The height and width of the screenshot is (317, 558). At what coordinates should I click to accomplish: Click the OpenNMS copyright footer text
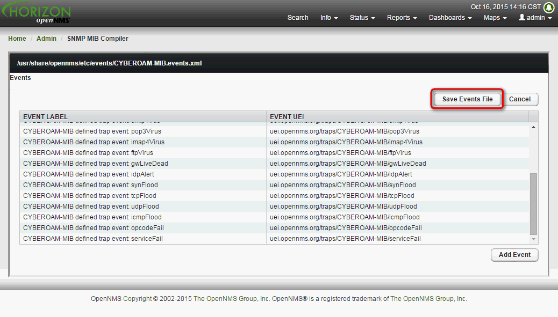[x=278, y=299]
